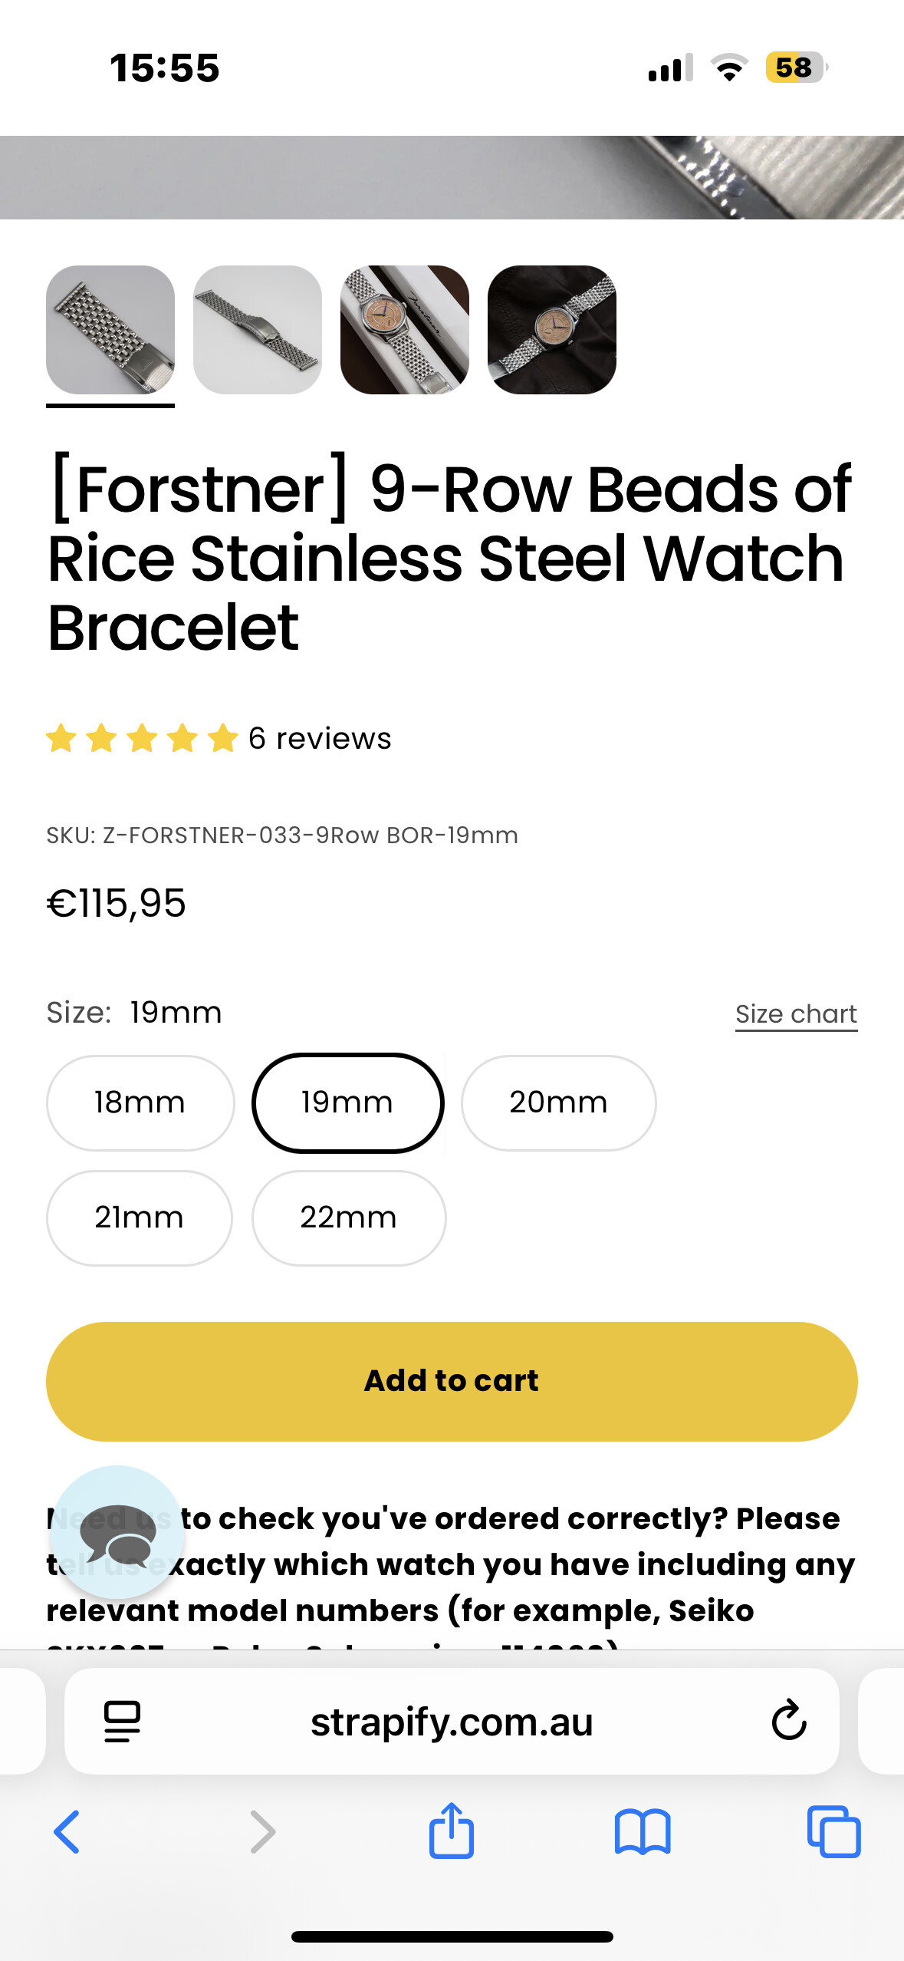View the 6 reviews link
Image resolution: width=904 pixels, height=1961 pixels.
click(x=319, y=739)
